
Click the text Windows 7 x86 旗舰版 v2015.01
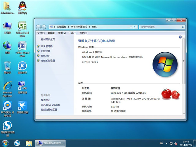coord(128,93)
